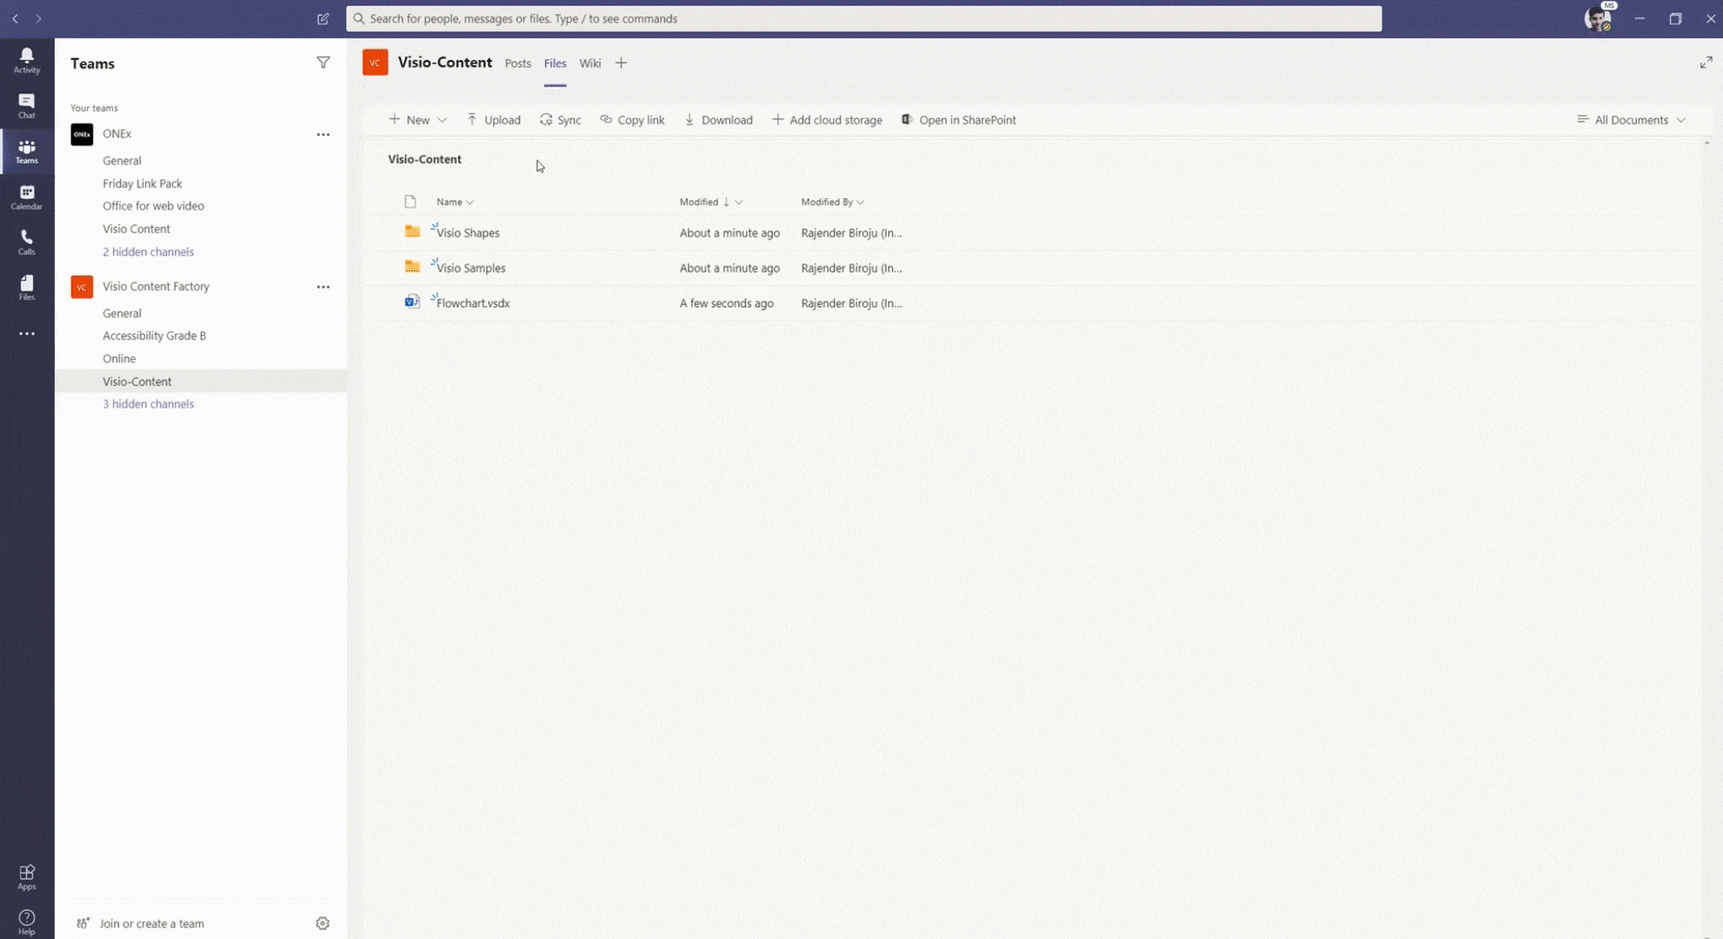Open the Calls icon

click(x=27, y=242)
